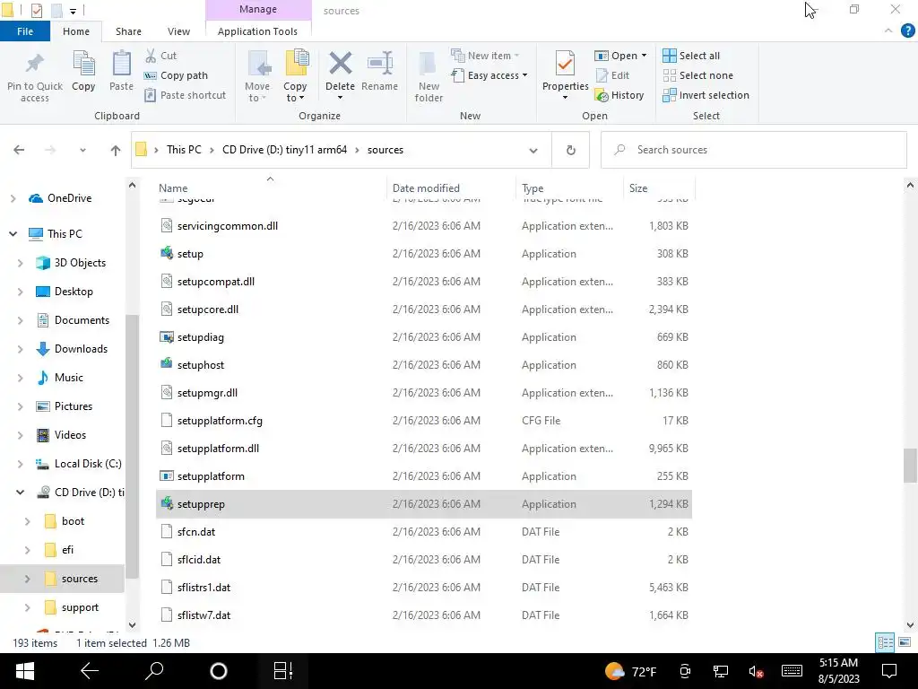The width and height of the screenshot is (918, 689).
Task: Click Copy path command
Action: (x=176, y=75)
